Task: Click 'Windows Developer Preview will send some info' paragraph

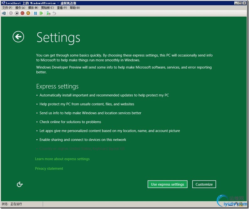Action: click(x=124, y=70)
